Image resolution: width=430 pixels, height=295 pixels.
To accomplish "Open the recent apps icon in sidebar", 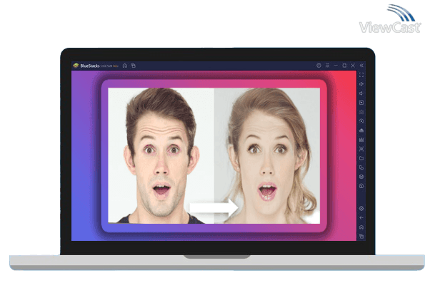I will tap(361, 236).
